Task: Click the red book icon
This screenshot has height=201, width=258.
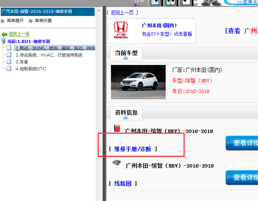Action: (117, 128)
